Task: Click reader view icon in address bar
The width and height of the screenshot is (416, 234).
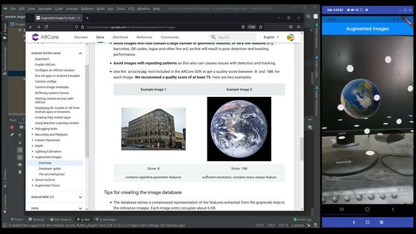Action: pyautogui.click(x=242, y=27)
